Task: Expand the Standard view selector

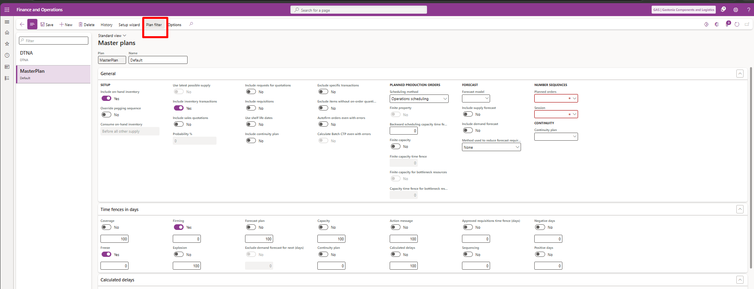Action: coord(112,36)
